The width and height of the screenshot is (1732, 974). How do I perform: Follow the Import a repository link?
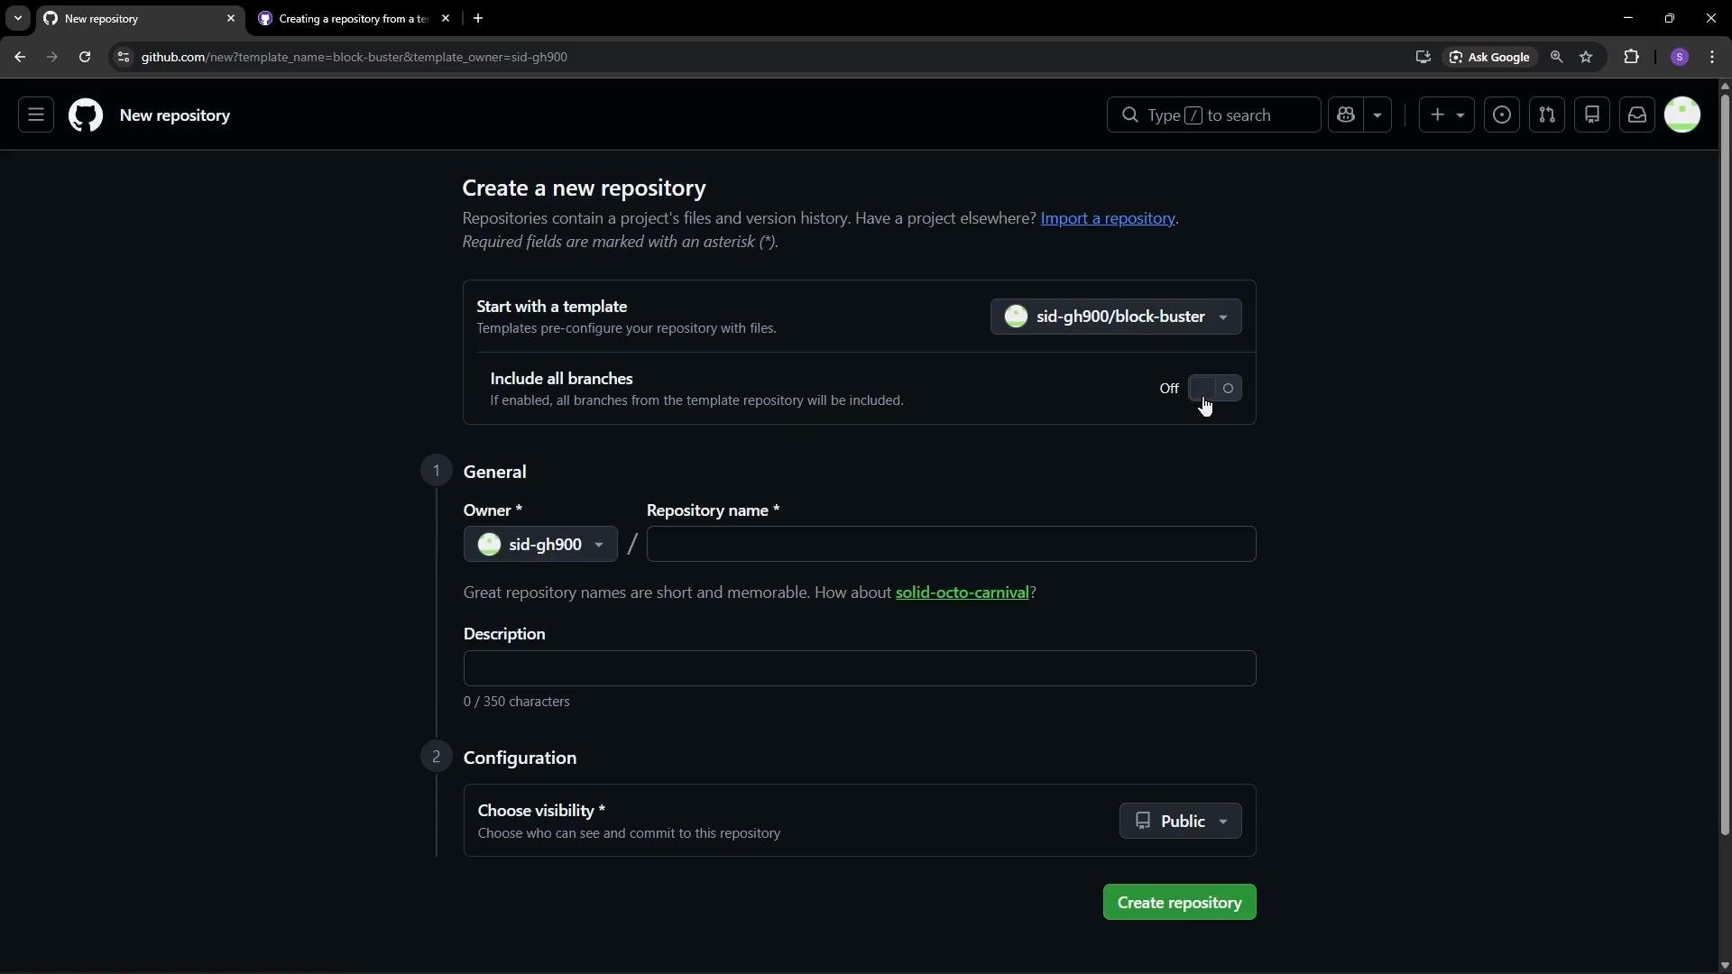[1108, 218]
